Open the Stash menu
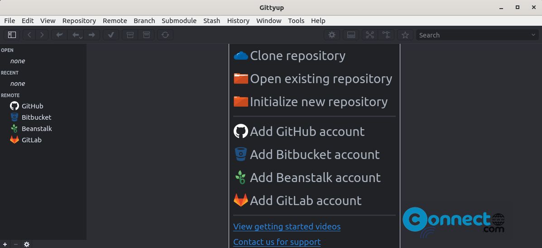Screen dimensions: 542x248 pyautogui.click(x=211, y=21)
